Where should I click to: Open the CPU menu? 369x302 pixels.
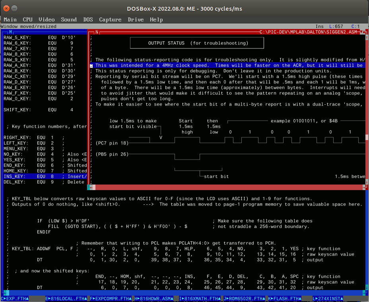coord(27,19)
